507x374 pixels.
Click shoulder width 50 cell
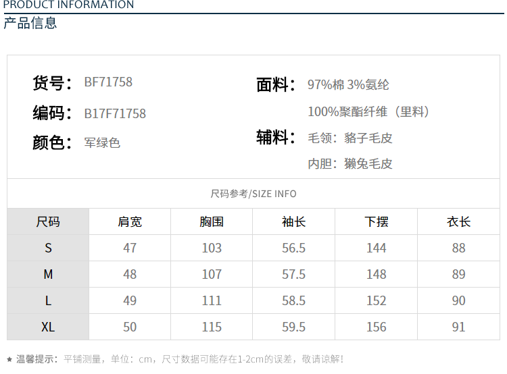pyautogui.click(x=130, y=327)
